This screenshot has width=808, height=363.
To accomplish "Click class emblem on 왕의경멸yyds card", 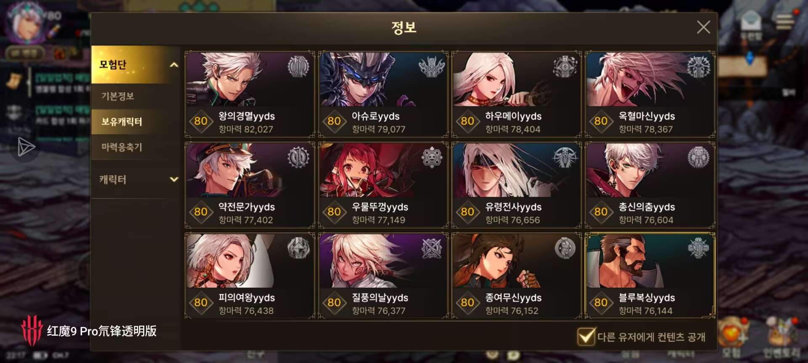I will coord(298,66).
